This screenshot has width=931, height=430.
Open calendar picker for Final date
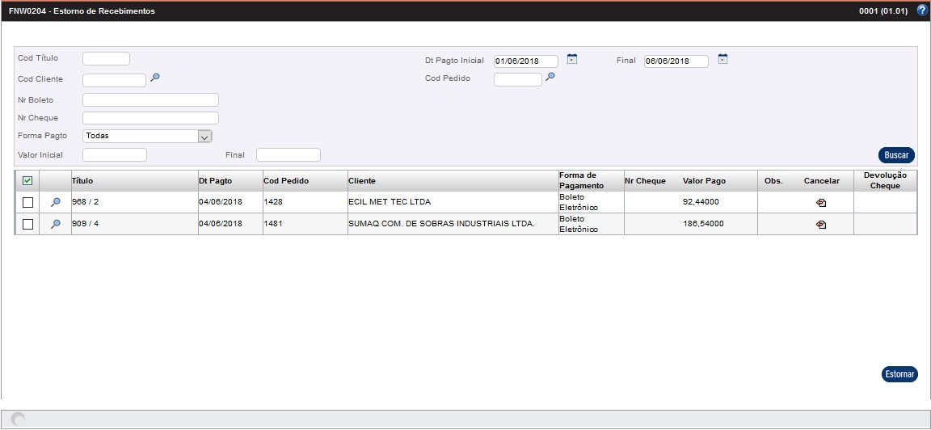pos(722,59)
